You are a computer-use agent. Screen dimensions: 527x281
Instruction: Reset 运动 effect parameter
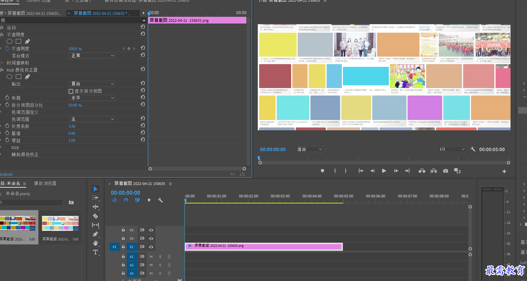tap(143, 27)
